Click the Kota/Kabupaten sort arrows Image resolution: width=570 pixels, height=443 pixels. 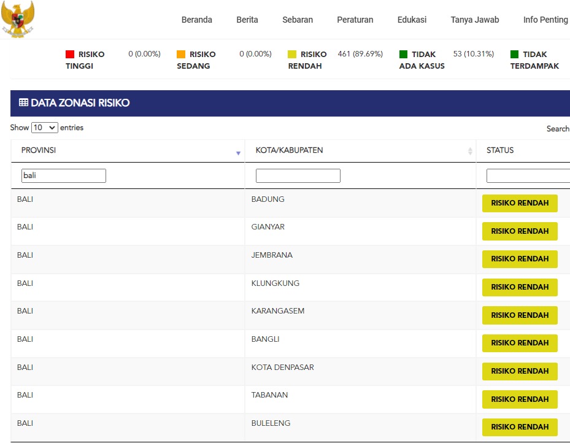[470, 151]
